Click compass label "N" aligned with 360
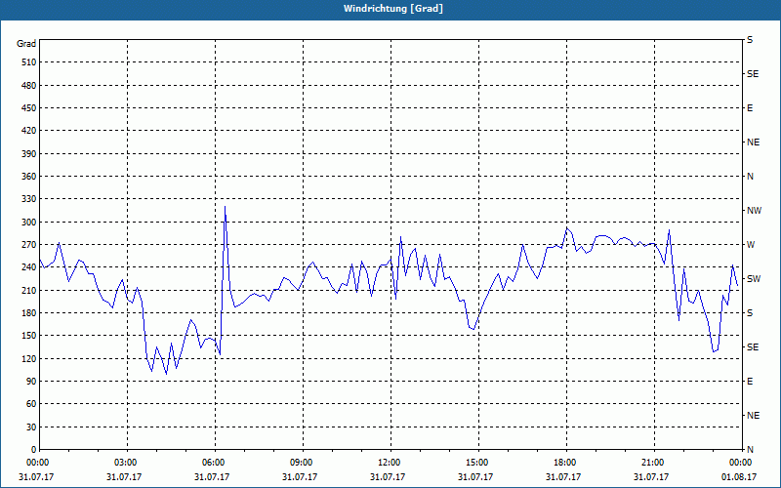Screen dimensions: 781x488 [750, 177]
